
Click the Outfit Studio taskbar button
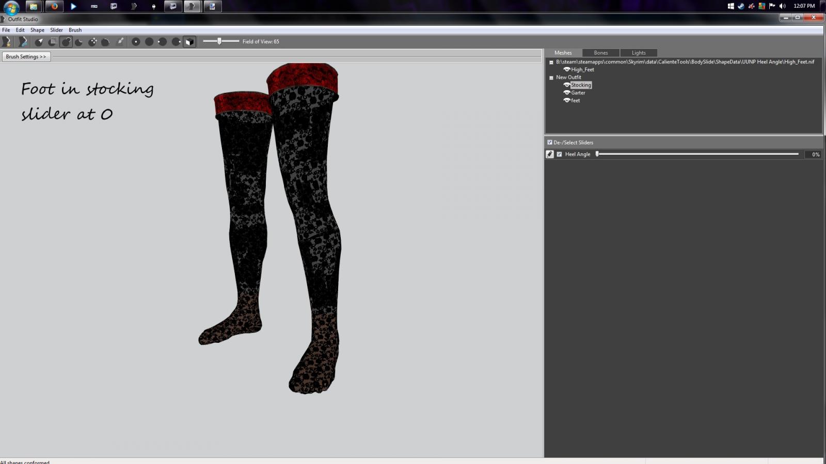click(x=192, y=6)
